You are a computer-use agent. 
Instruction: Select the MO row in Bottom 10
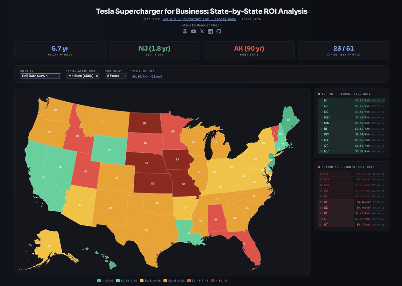[x=351, y=185]
